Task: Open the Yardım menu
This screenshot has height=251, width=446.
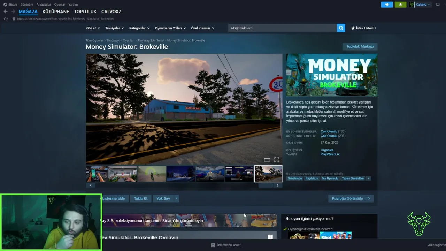Action: pyautogui.click(x=73, y=5)
